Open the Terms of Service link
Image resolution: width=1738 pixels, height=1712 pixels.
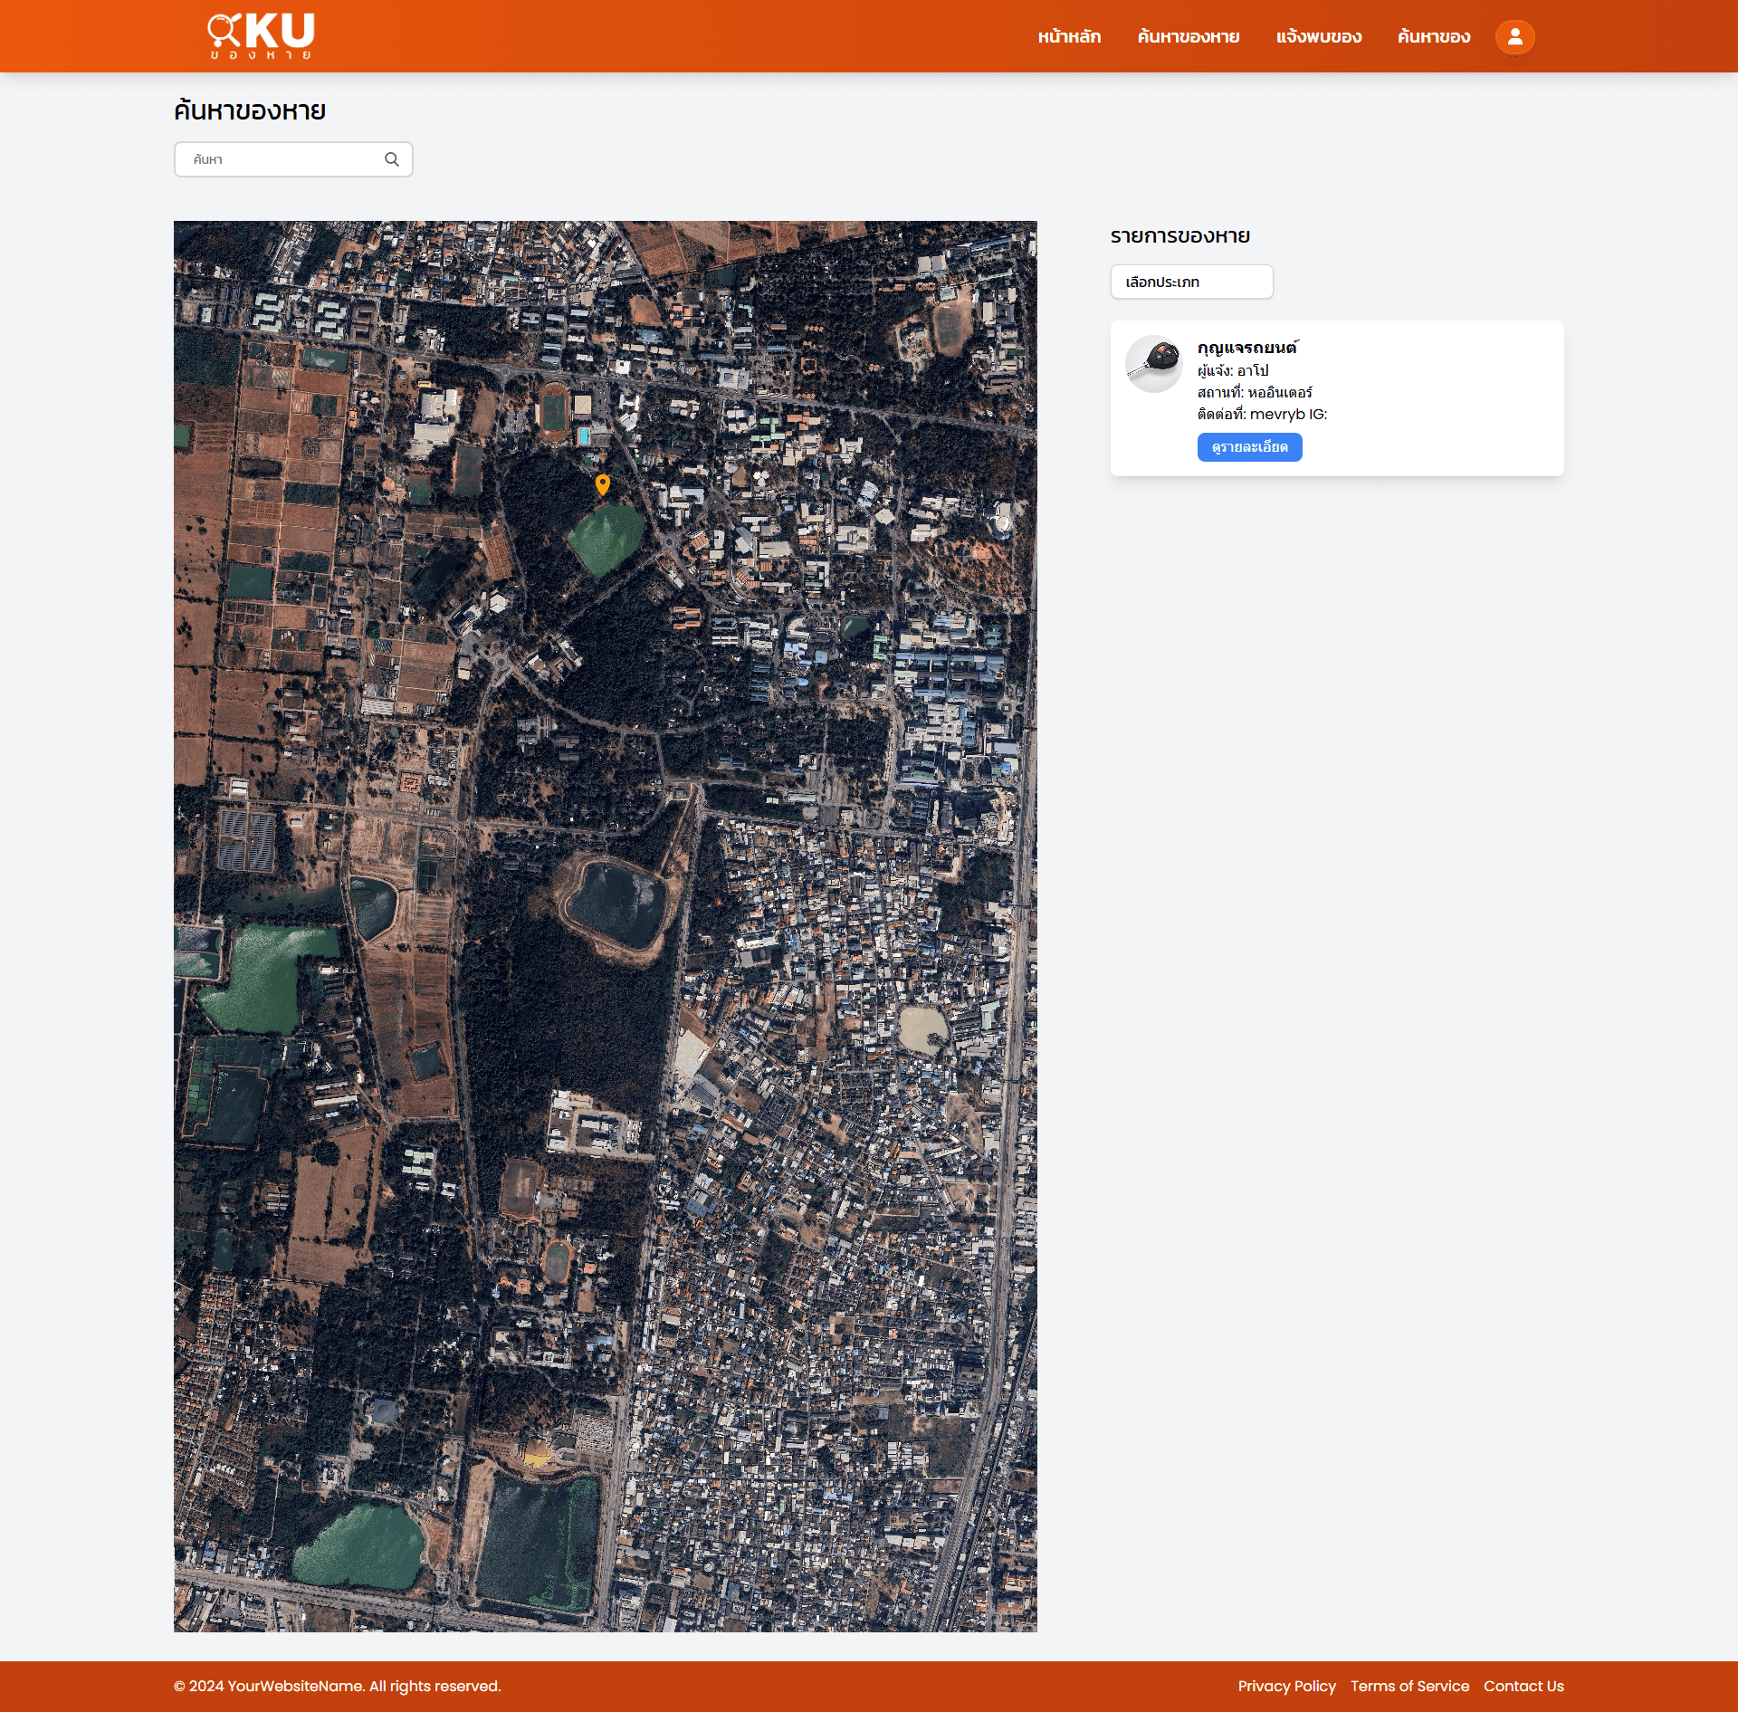[1409, 1686]
